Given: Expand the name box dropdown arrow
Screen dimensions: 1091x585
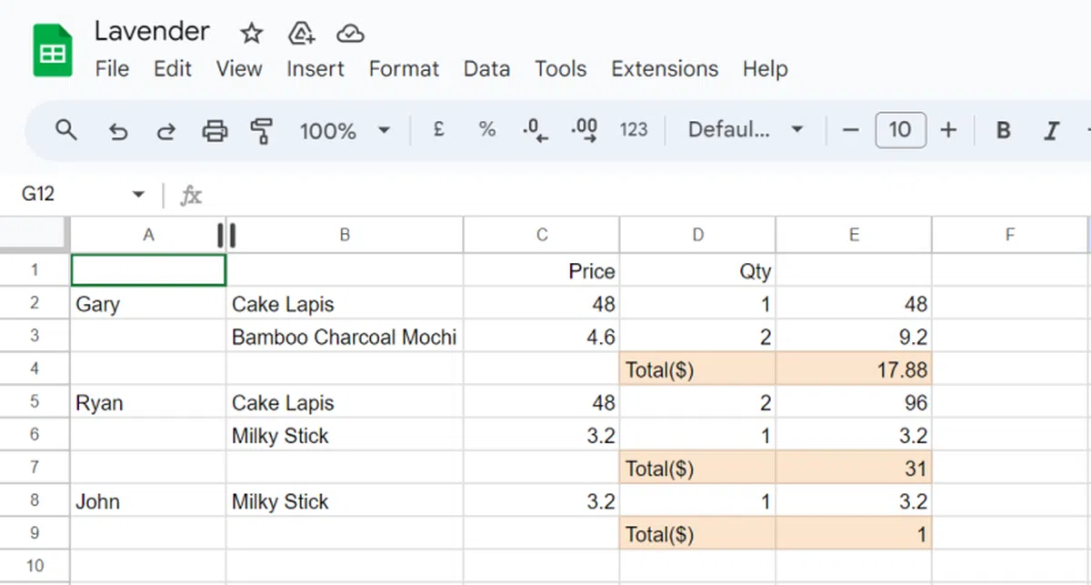Looking at the screenshot, I should [138, 195].
